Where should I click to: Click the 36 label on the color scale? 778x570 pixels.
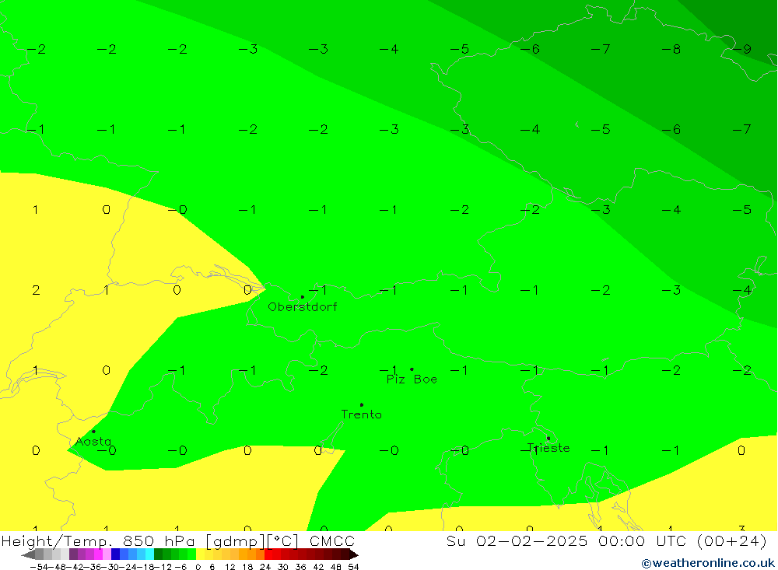300,567
